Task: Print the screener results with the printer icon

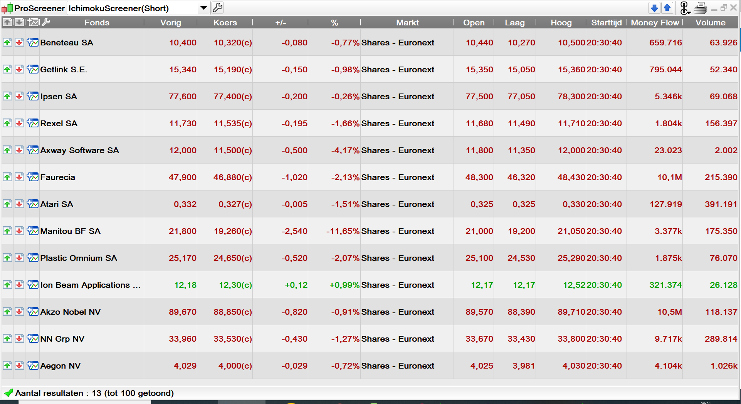Action: [701, 8]
